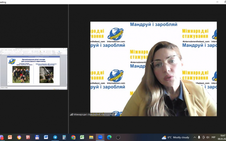Open the dark circular app taskbar icon
This screenshot has width=226, height=141.
[118, 137]
